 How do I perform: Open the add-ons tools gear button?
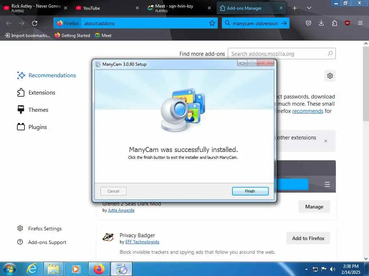330,76
